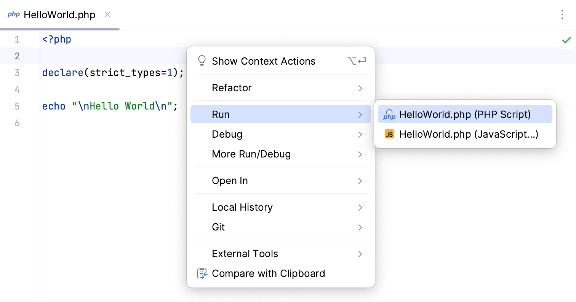Click the External Tools entry

245,254
